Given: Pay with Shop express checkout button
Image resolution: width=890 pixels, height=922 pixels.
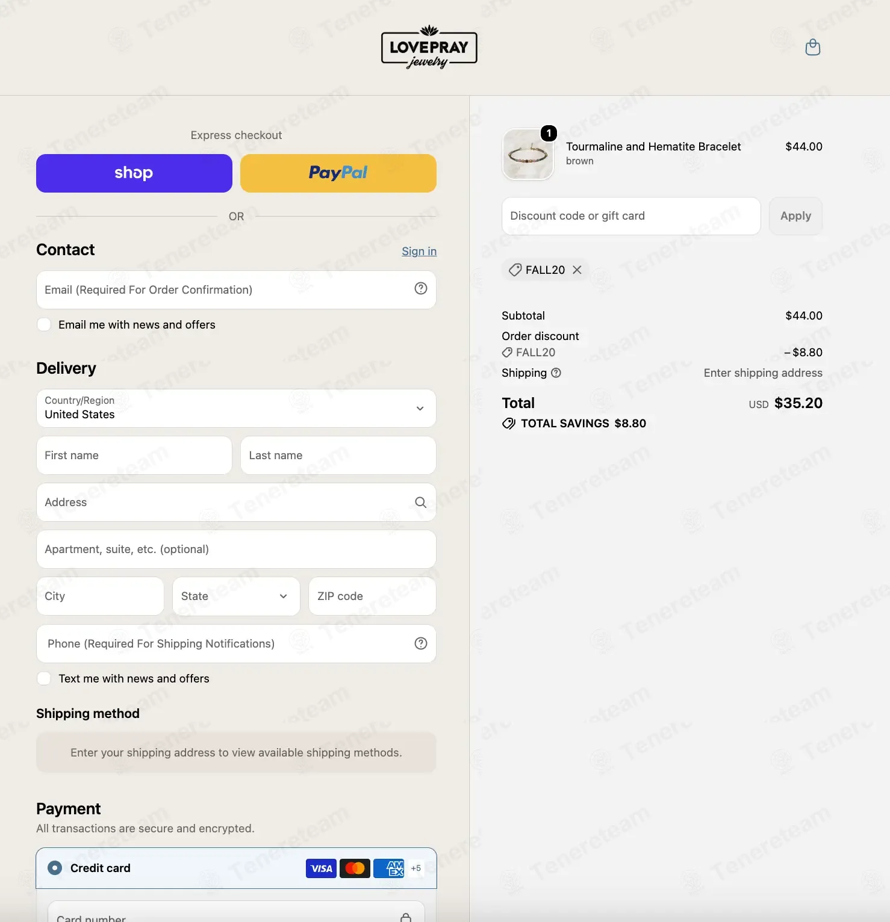Looking at the screenshot, I should [134, 173].
